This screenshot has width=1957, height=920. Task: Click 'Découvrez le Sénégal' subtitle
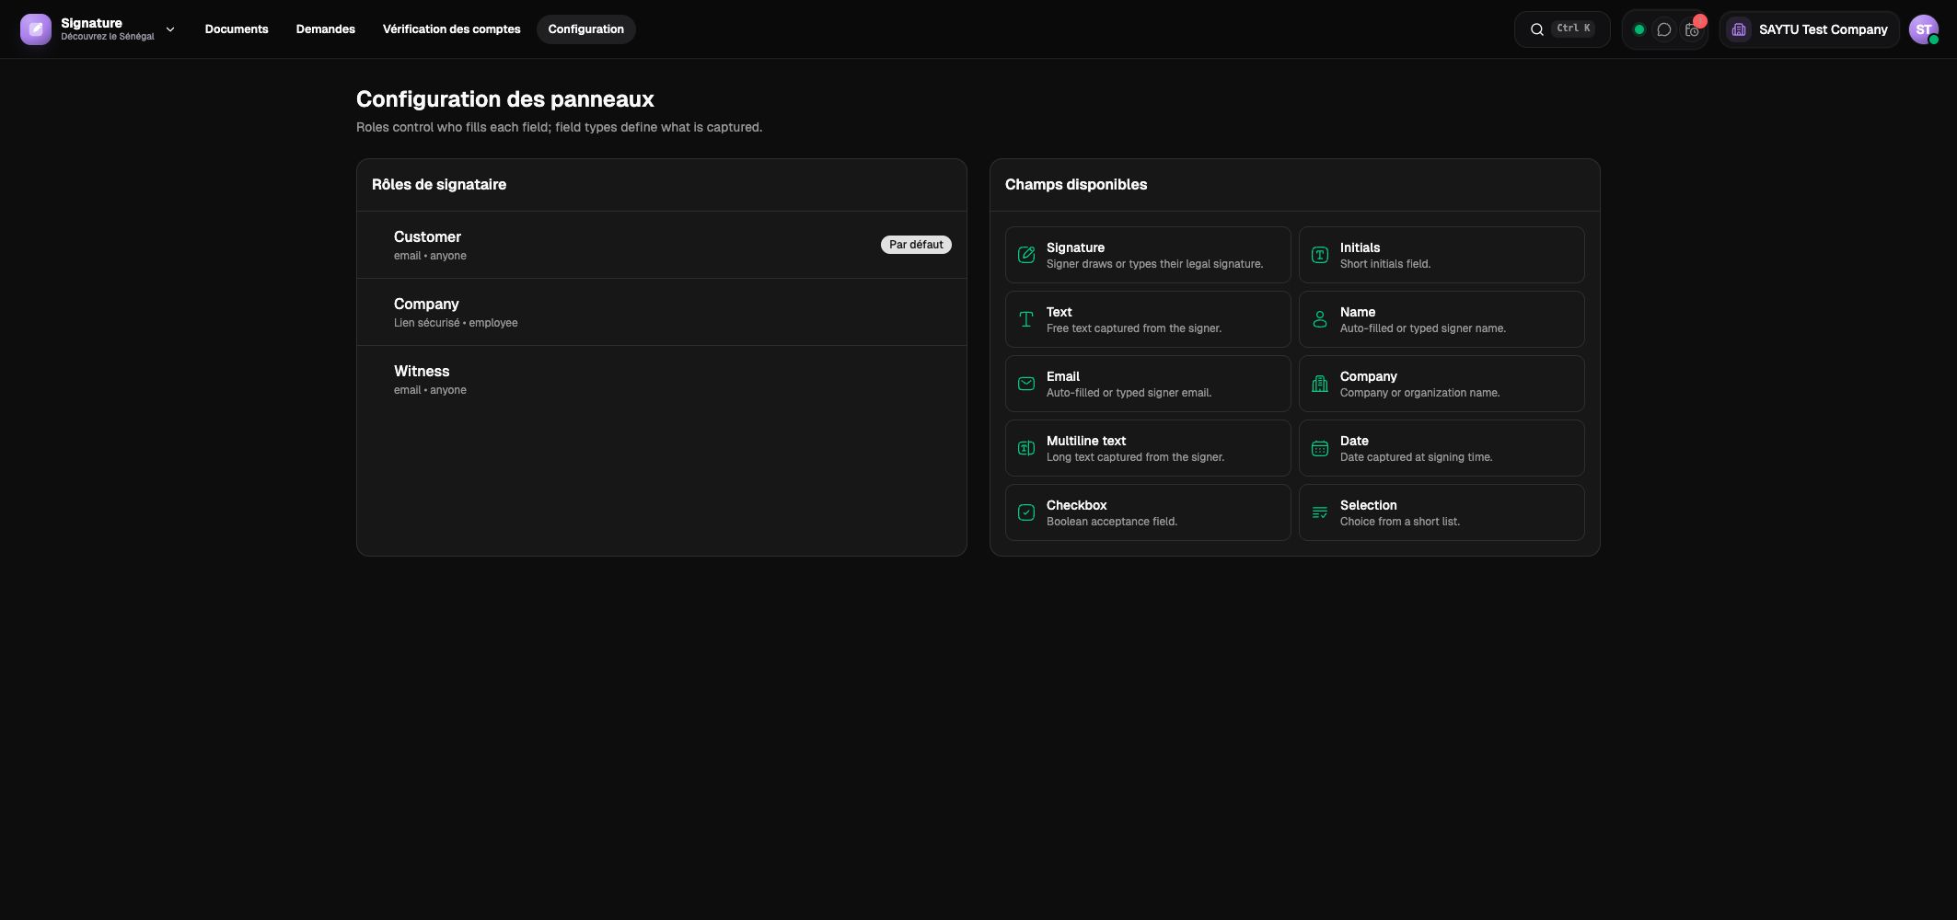coord(108,37)
